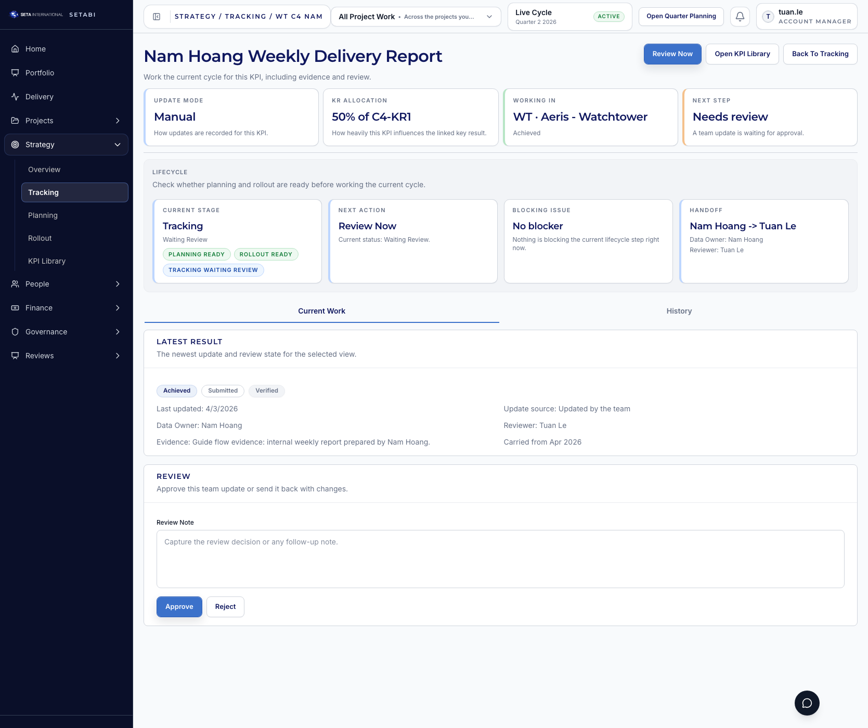Toggle the Achieved status pill

click(x=176, y=391)
